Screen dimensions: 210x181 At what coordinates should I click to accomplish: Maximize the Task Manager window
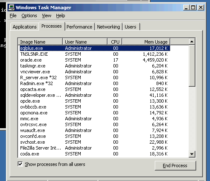point(193,8)
